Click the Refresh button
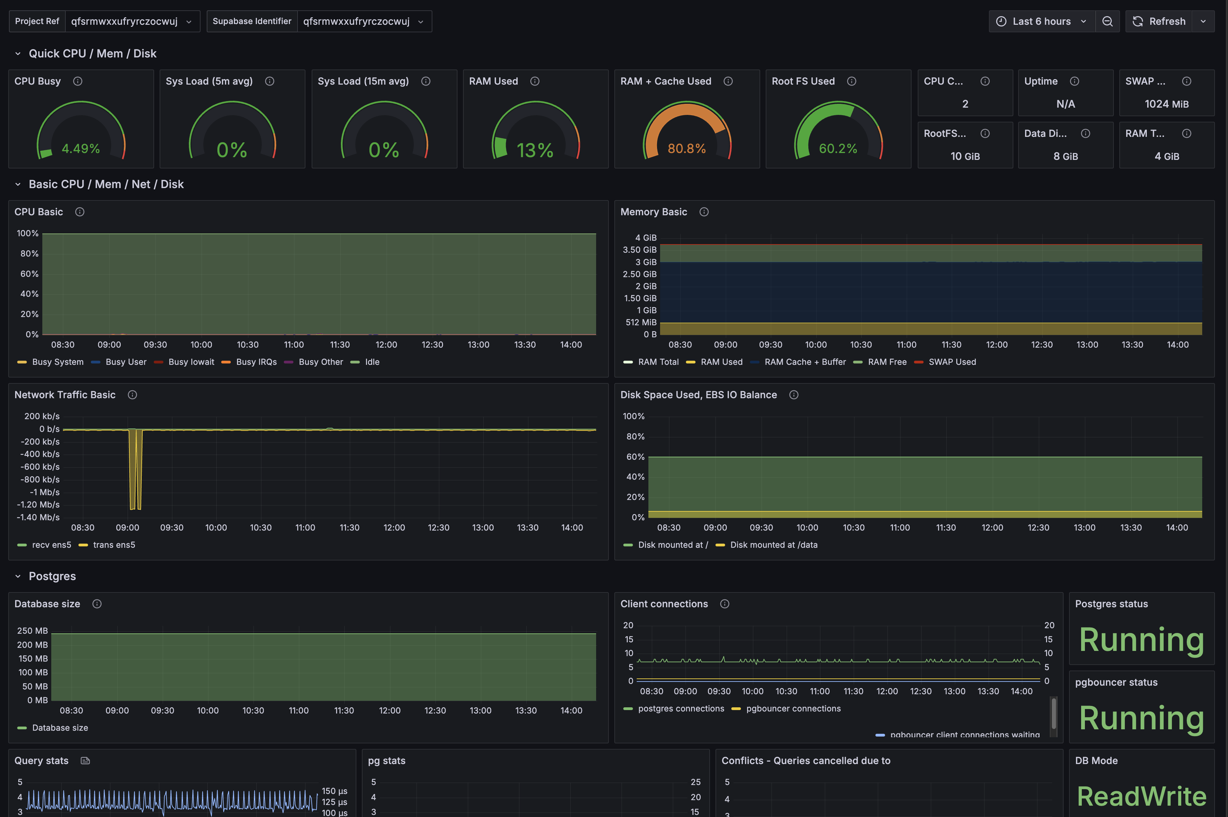The width and height of the screenshot is (1228, 817). pyautogui.click(x=1159, y=21)
